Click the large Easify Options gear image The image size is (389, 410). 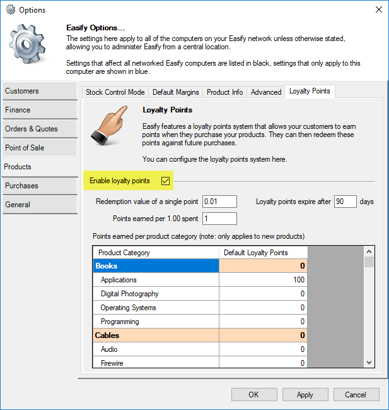pos(27,44)
